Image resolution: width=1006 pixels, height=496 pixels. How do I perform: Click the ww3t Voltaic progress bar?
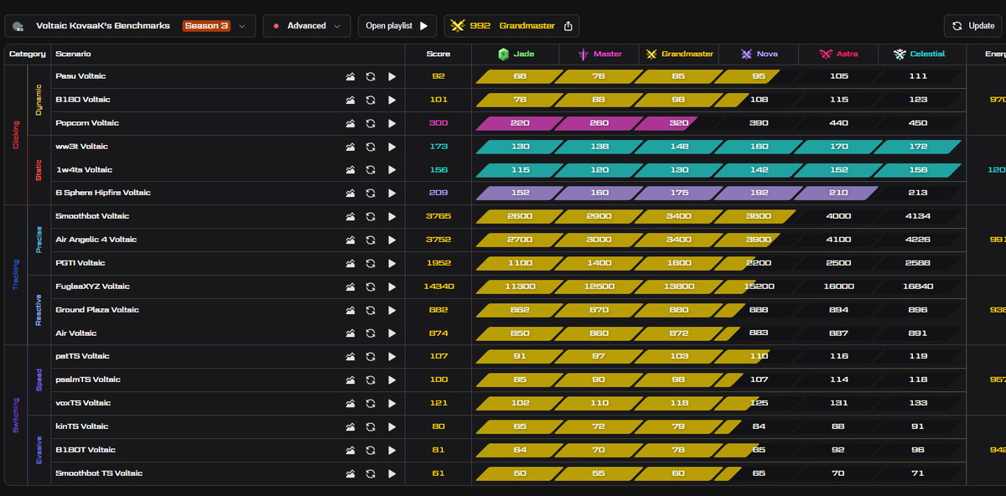(718, 147)
